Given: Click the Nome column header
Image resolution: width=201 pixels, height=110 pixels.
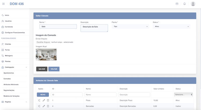Looking at the screenshot, I should 88,89.
